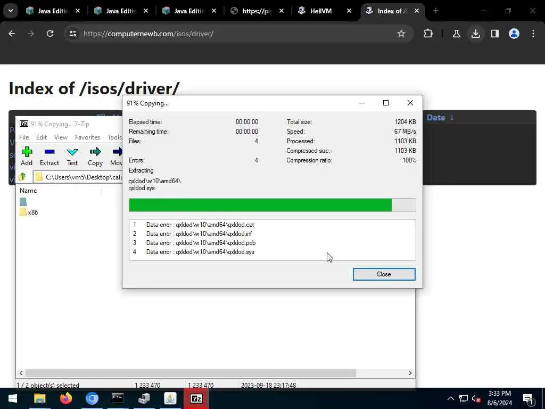Show hidden system tray icons
545x409 pixels.
point(450,398)
